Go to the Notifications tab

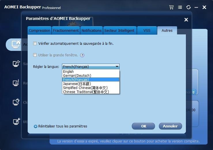(91, 31)
